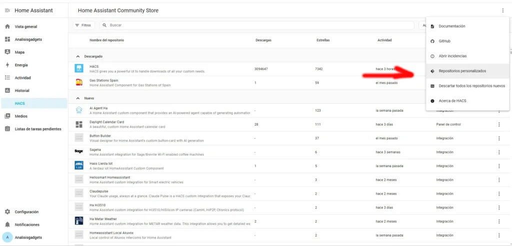Click the Ai Agent Ha repository icon

point(78,110)
